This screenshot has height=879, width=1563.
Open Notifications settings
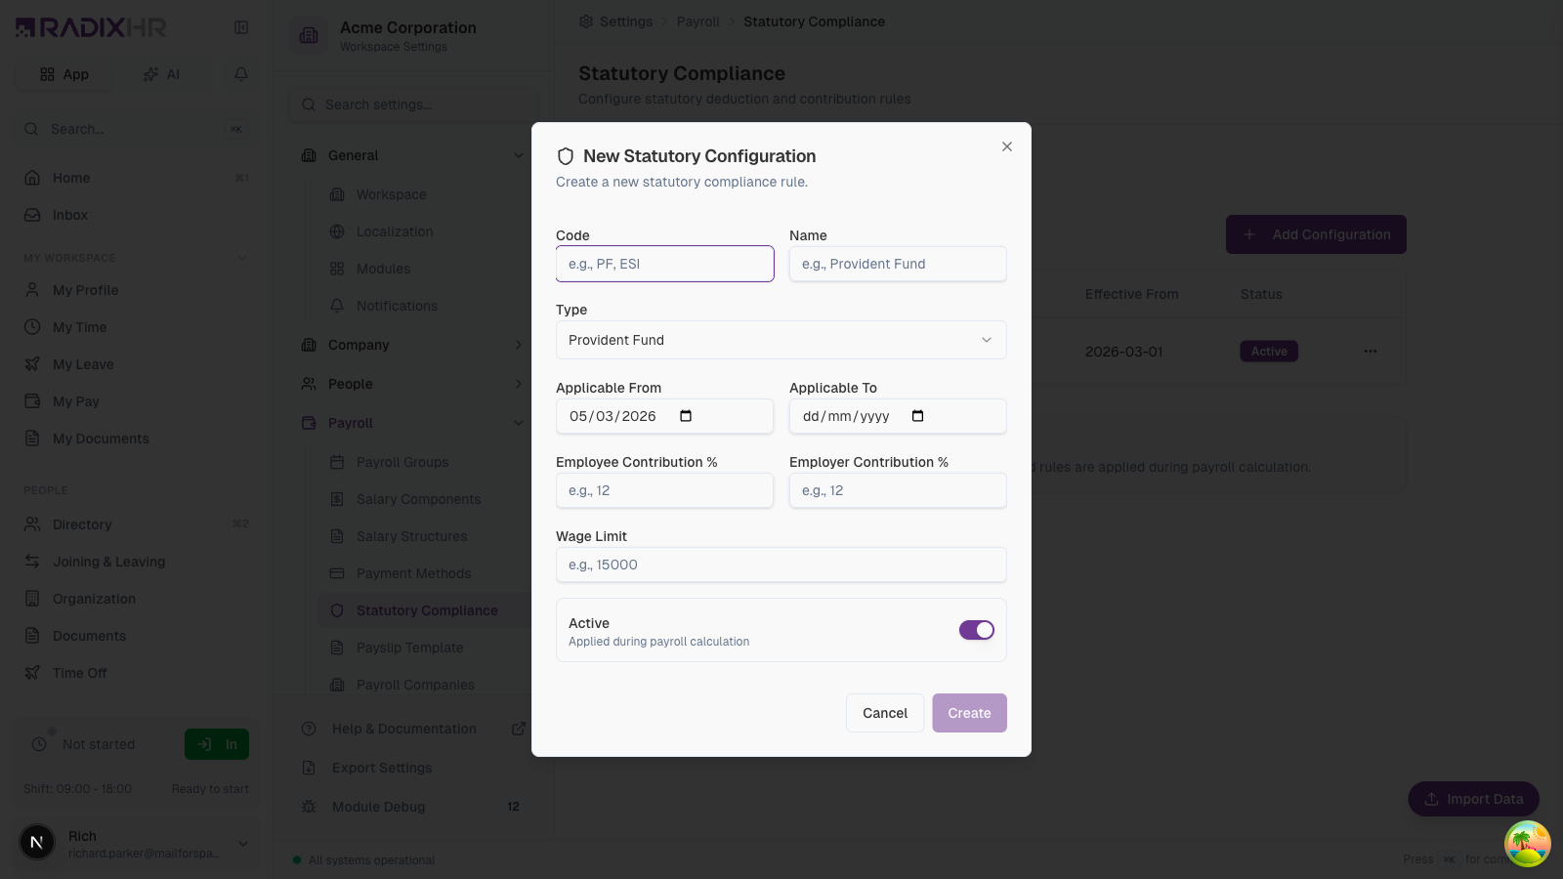pos(425,306)
